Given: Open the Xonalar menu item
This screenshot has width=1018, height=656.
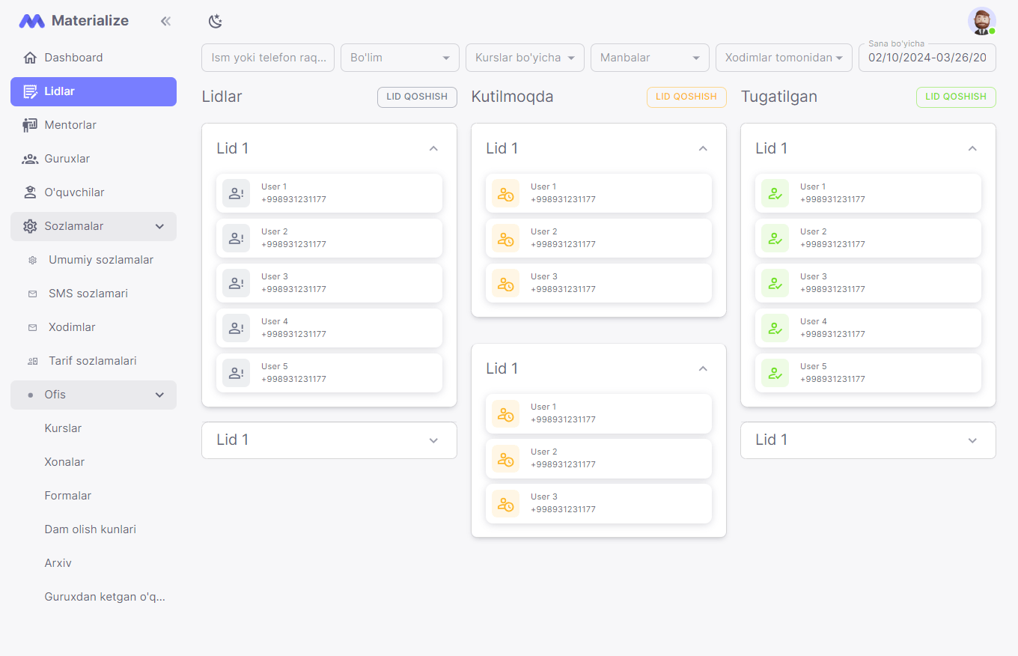Looking at the screenshot, I should click(64, 462).
